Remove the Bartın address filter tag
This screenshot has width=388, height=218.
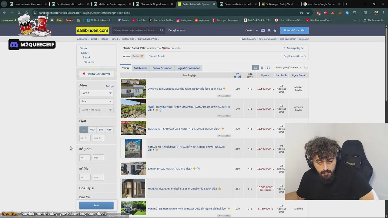tap(142, 56)
